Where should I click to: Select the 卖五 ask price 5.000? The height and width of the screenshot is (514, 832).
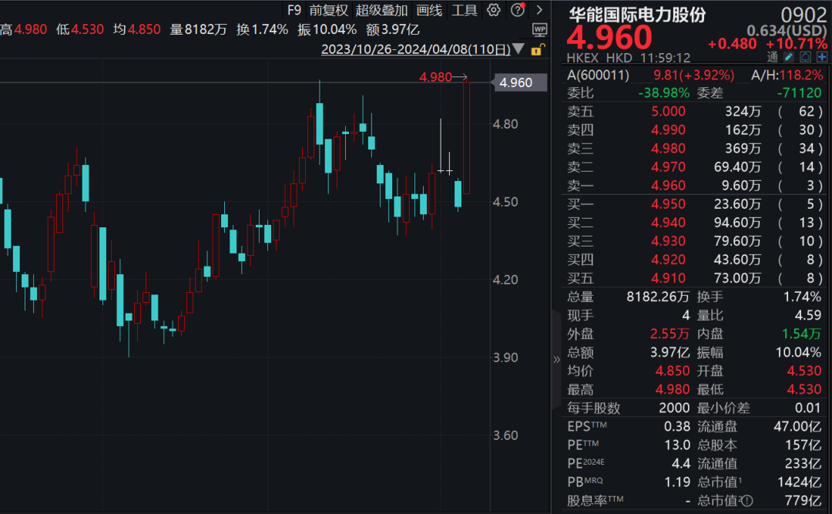[x=668, y=112]
